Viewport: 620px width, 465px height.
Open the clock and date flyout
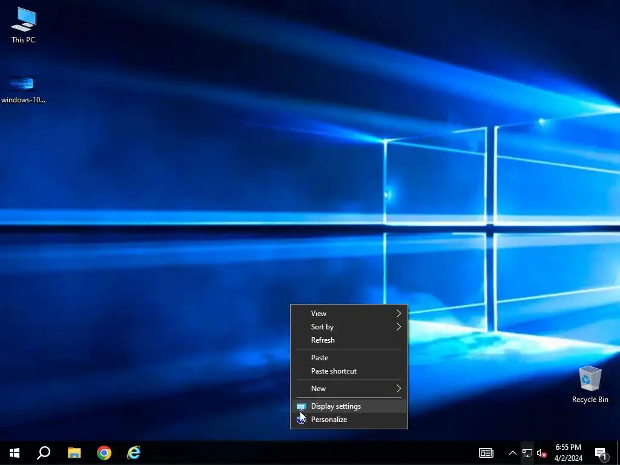568,453
